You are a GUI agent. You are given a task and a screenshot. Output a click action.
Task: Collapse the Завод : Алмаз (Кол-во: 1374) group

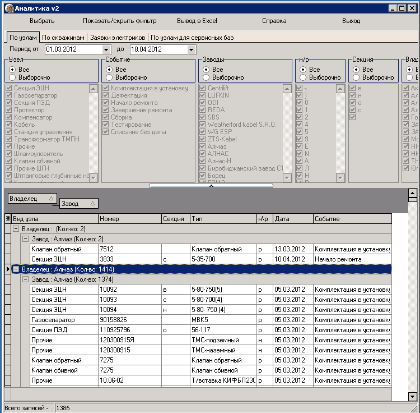point(25,279)
